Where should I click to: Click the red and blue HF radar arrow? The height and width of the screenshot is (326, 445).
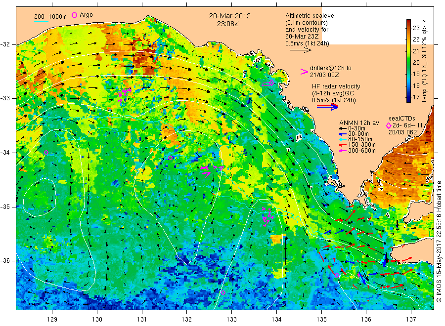pos(327,107)
